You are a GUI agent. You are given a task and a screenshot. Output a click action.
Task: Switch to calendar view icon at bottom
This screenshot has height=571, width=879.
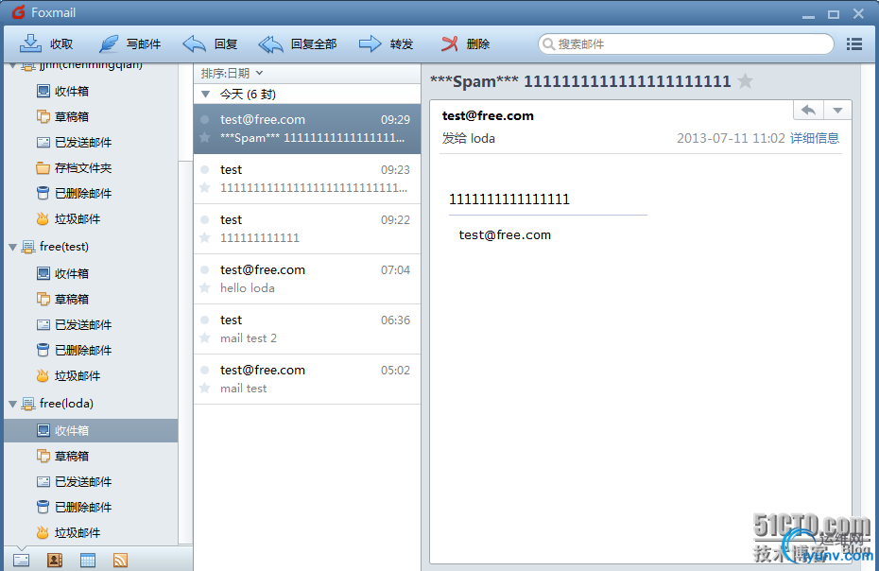pos(88,560)
